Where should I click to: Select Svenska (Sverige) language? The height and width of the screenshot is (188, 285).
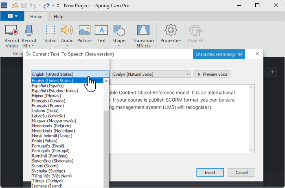(67, 171)
